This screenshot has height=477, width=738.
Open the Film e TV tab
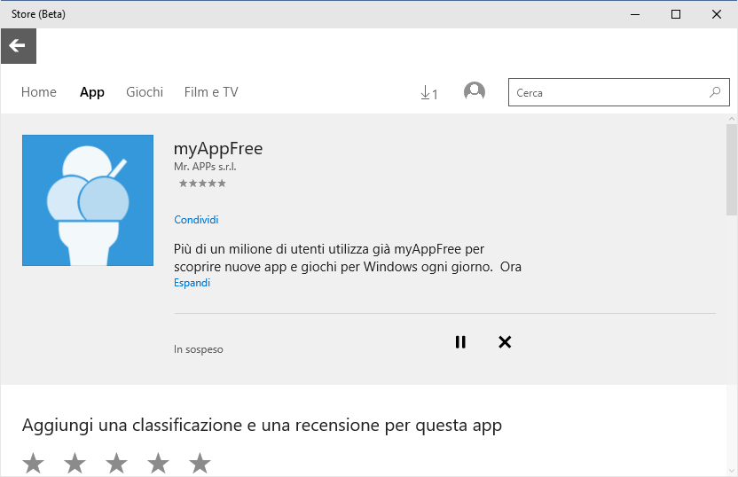click(211, 92)
